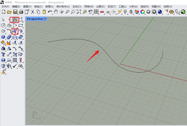Click the New file icon
Viewport: 187px width, 126px height.
tap(4, 12)
